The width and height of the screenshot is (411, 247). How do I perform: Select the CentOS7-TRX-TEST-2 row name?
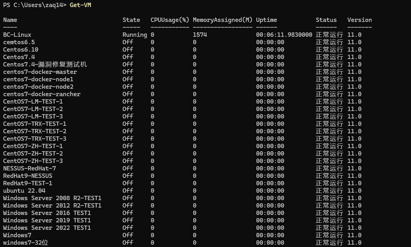tap(35, 131)
